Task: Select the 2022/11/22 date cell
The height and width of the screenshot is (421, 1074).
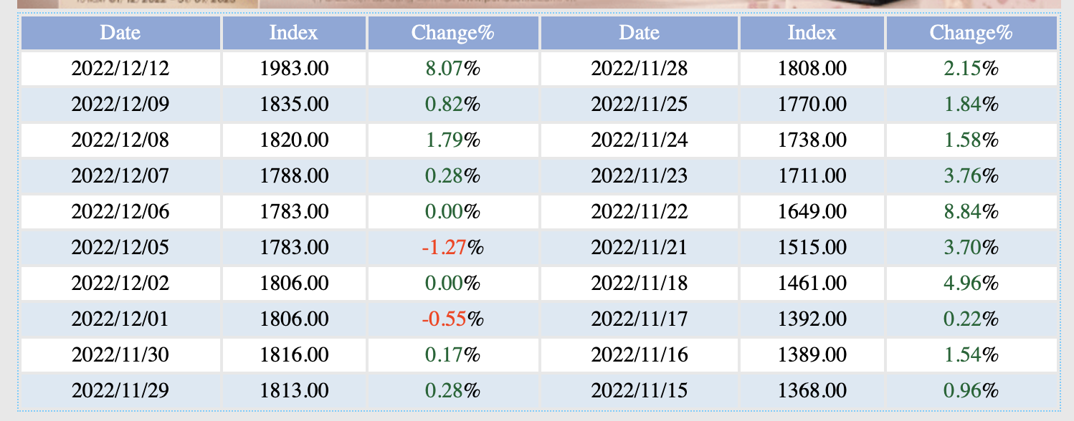Action: 639,212
